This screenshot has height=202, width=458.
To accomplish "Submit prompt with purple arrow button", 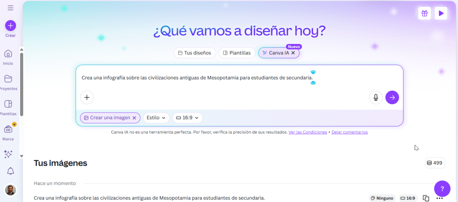I will [392, 97].
